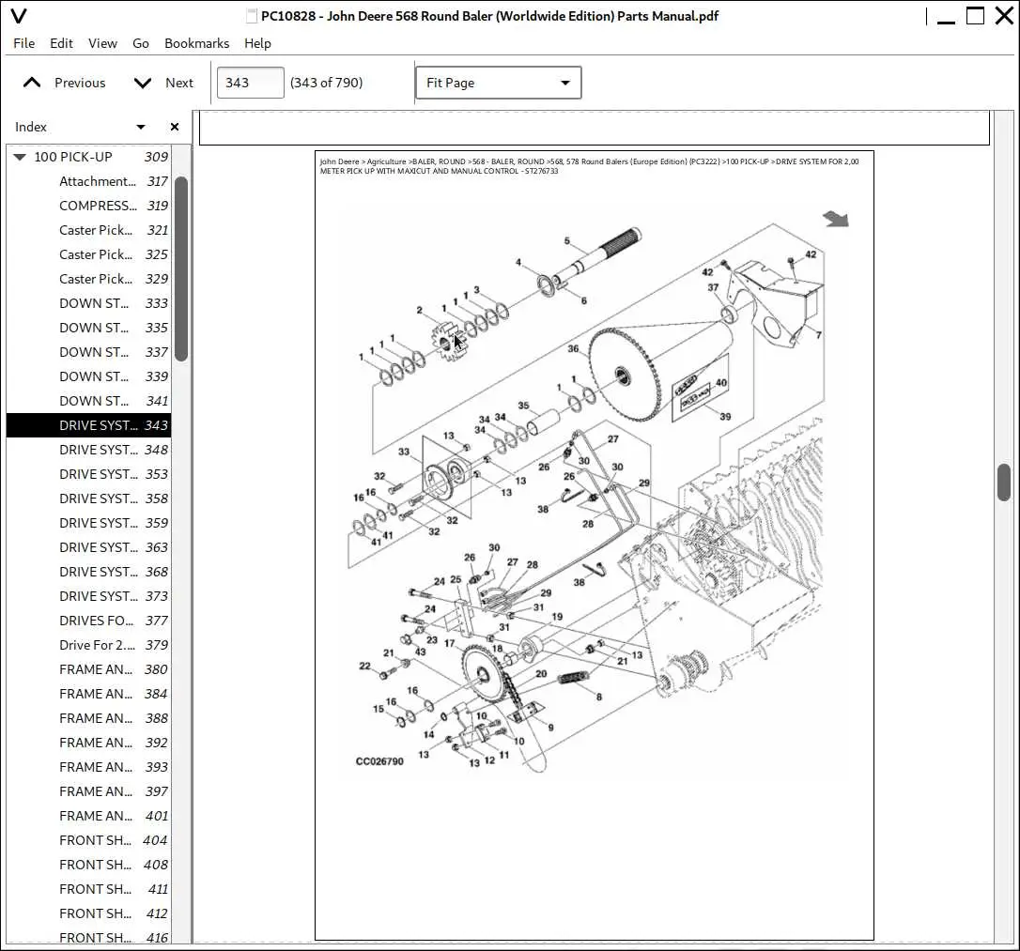
Task: Click the Next button label
Action: [178, 83]
